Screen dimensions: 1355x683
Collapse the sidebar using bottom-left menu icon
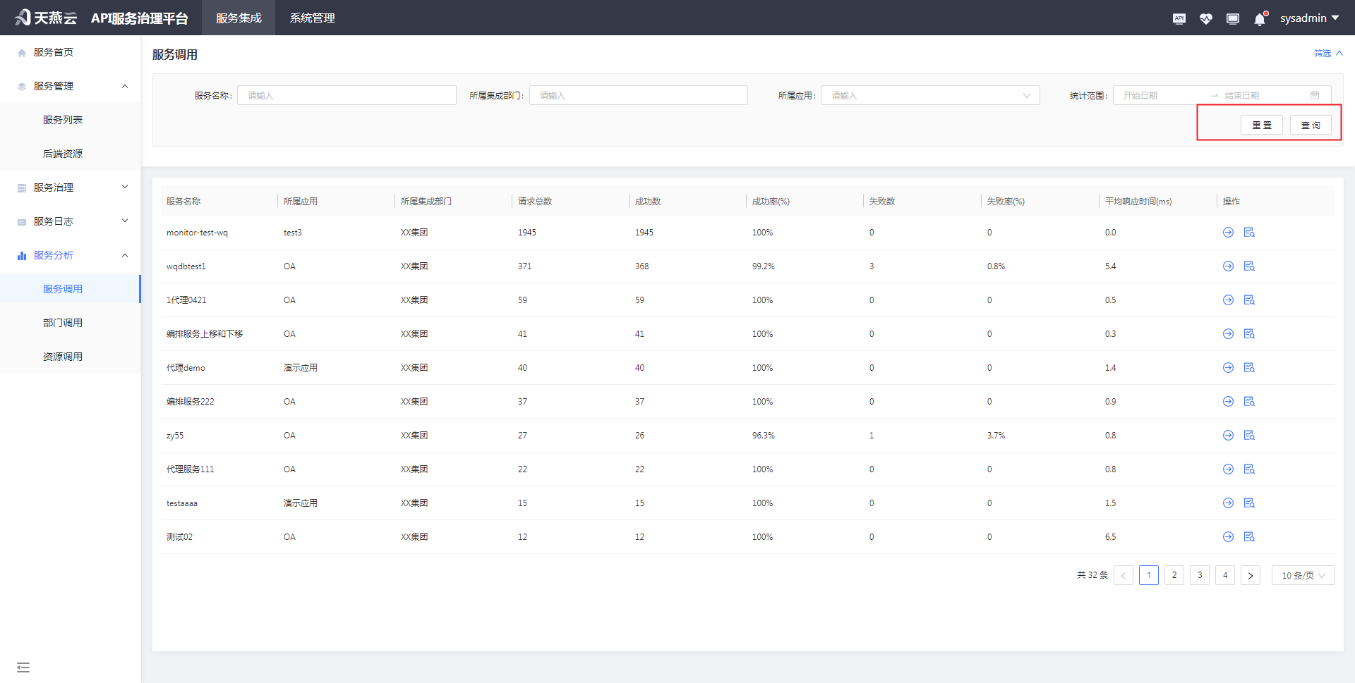[x=23, y=667]
